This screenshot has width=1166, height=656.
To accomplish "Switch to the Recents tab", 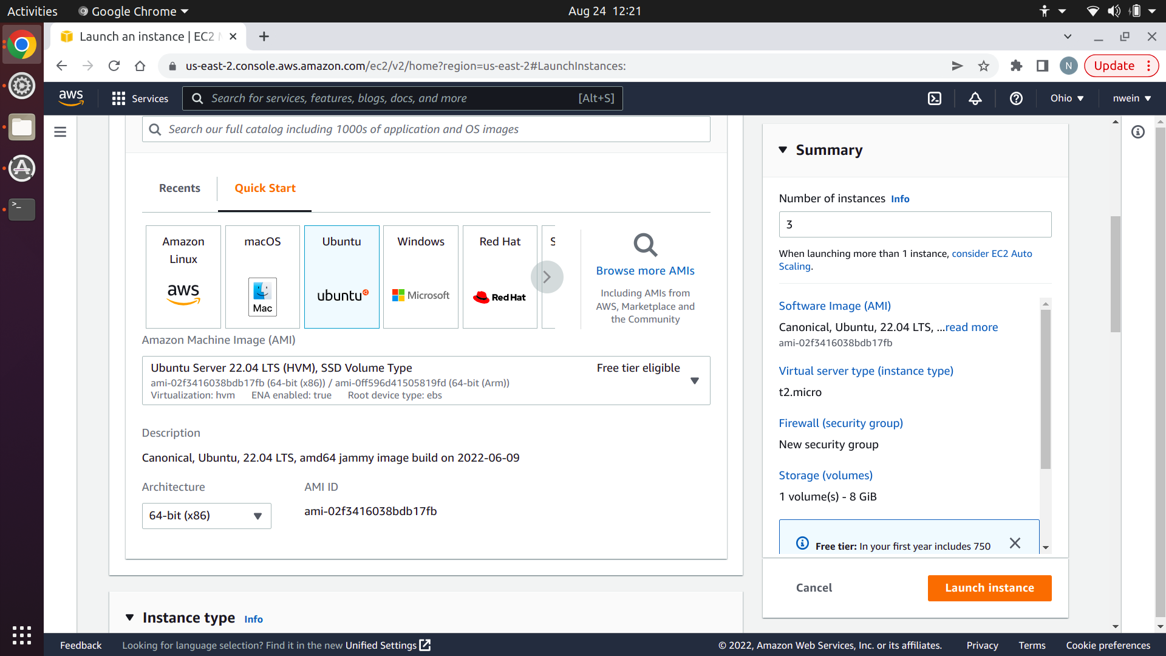I will (179, 188).
